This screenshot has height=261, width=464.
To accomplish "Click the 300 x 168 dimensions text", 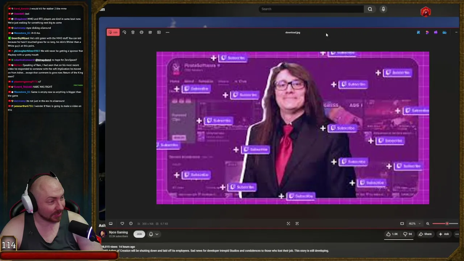I will (148, 224).
